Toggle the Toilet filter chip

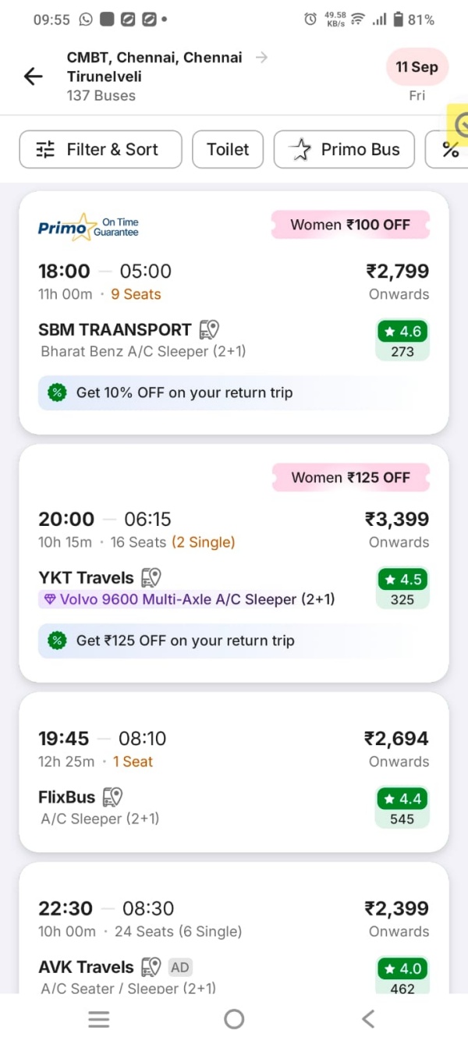click(228, 150)
